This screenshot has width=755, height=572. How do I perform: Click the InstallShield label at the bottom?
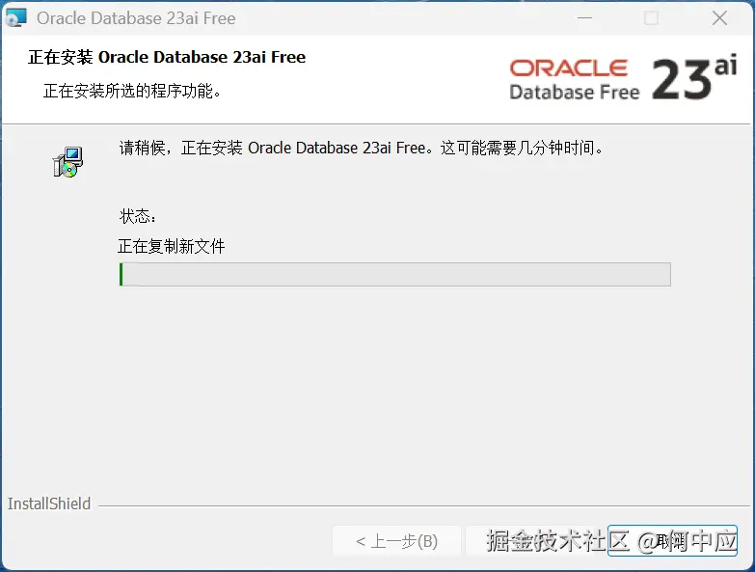49,504
